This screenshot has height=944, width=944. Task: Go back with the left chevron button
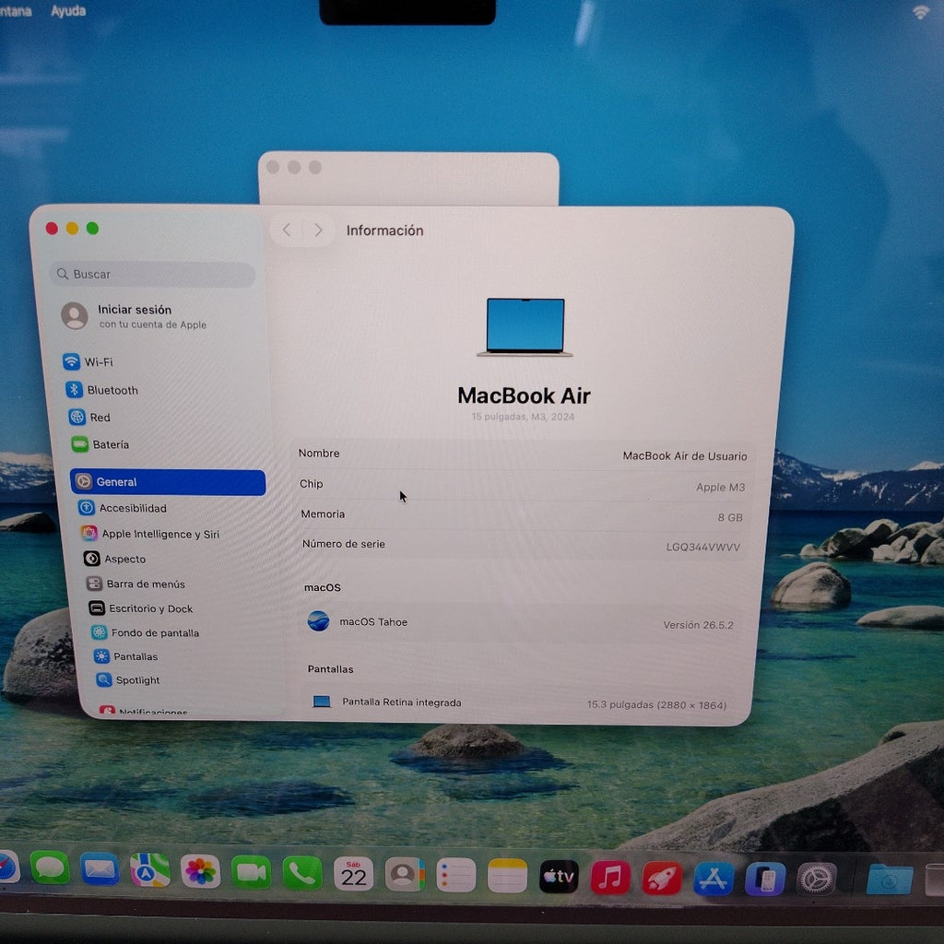287,230
